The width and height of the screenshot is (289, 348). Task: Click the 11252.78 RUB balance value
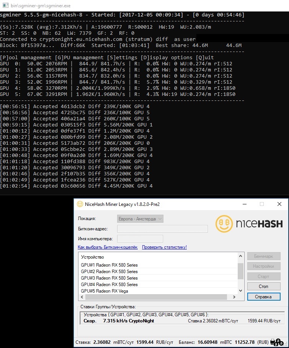point(245,342)
